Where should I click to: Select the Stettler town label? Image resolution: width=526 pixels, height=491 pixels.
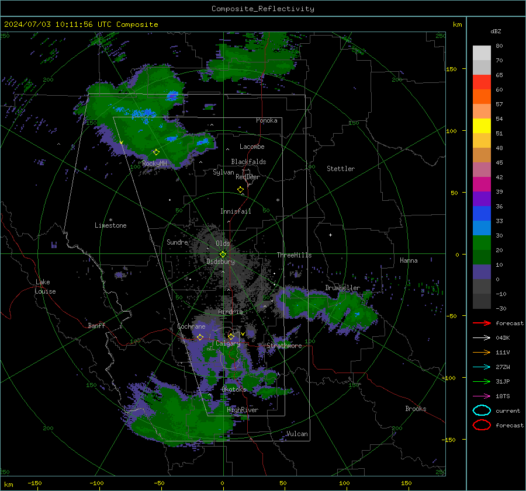pyautogui.click(x=341, y=169)
